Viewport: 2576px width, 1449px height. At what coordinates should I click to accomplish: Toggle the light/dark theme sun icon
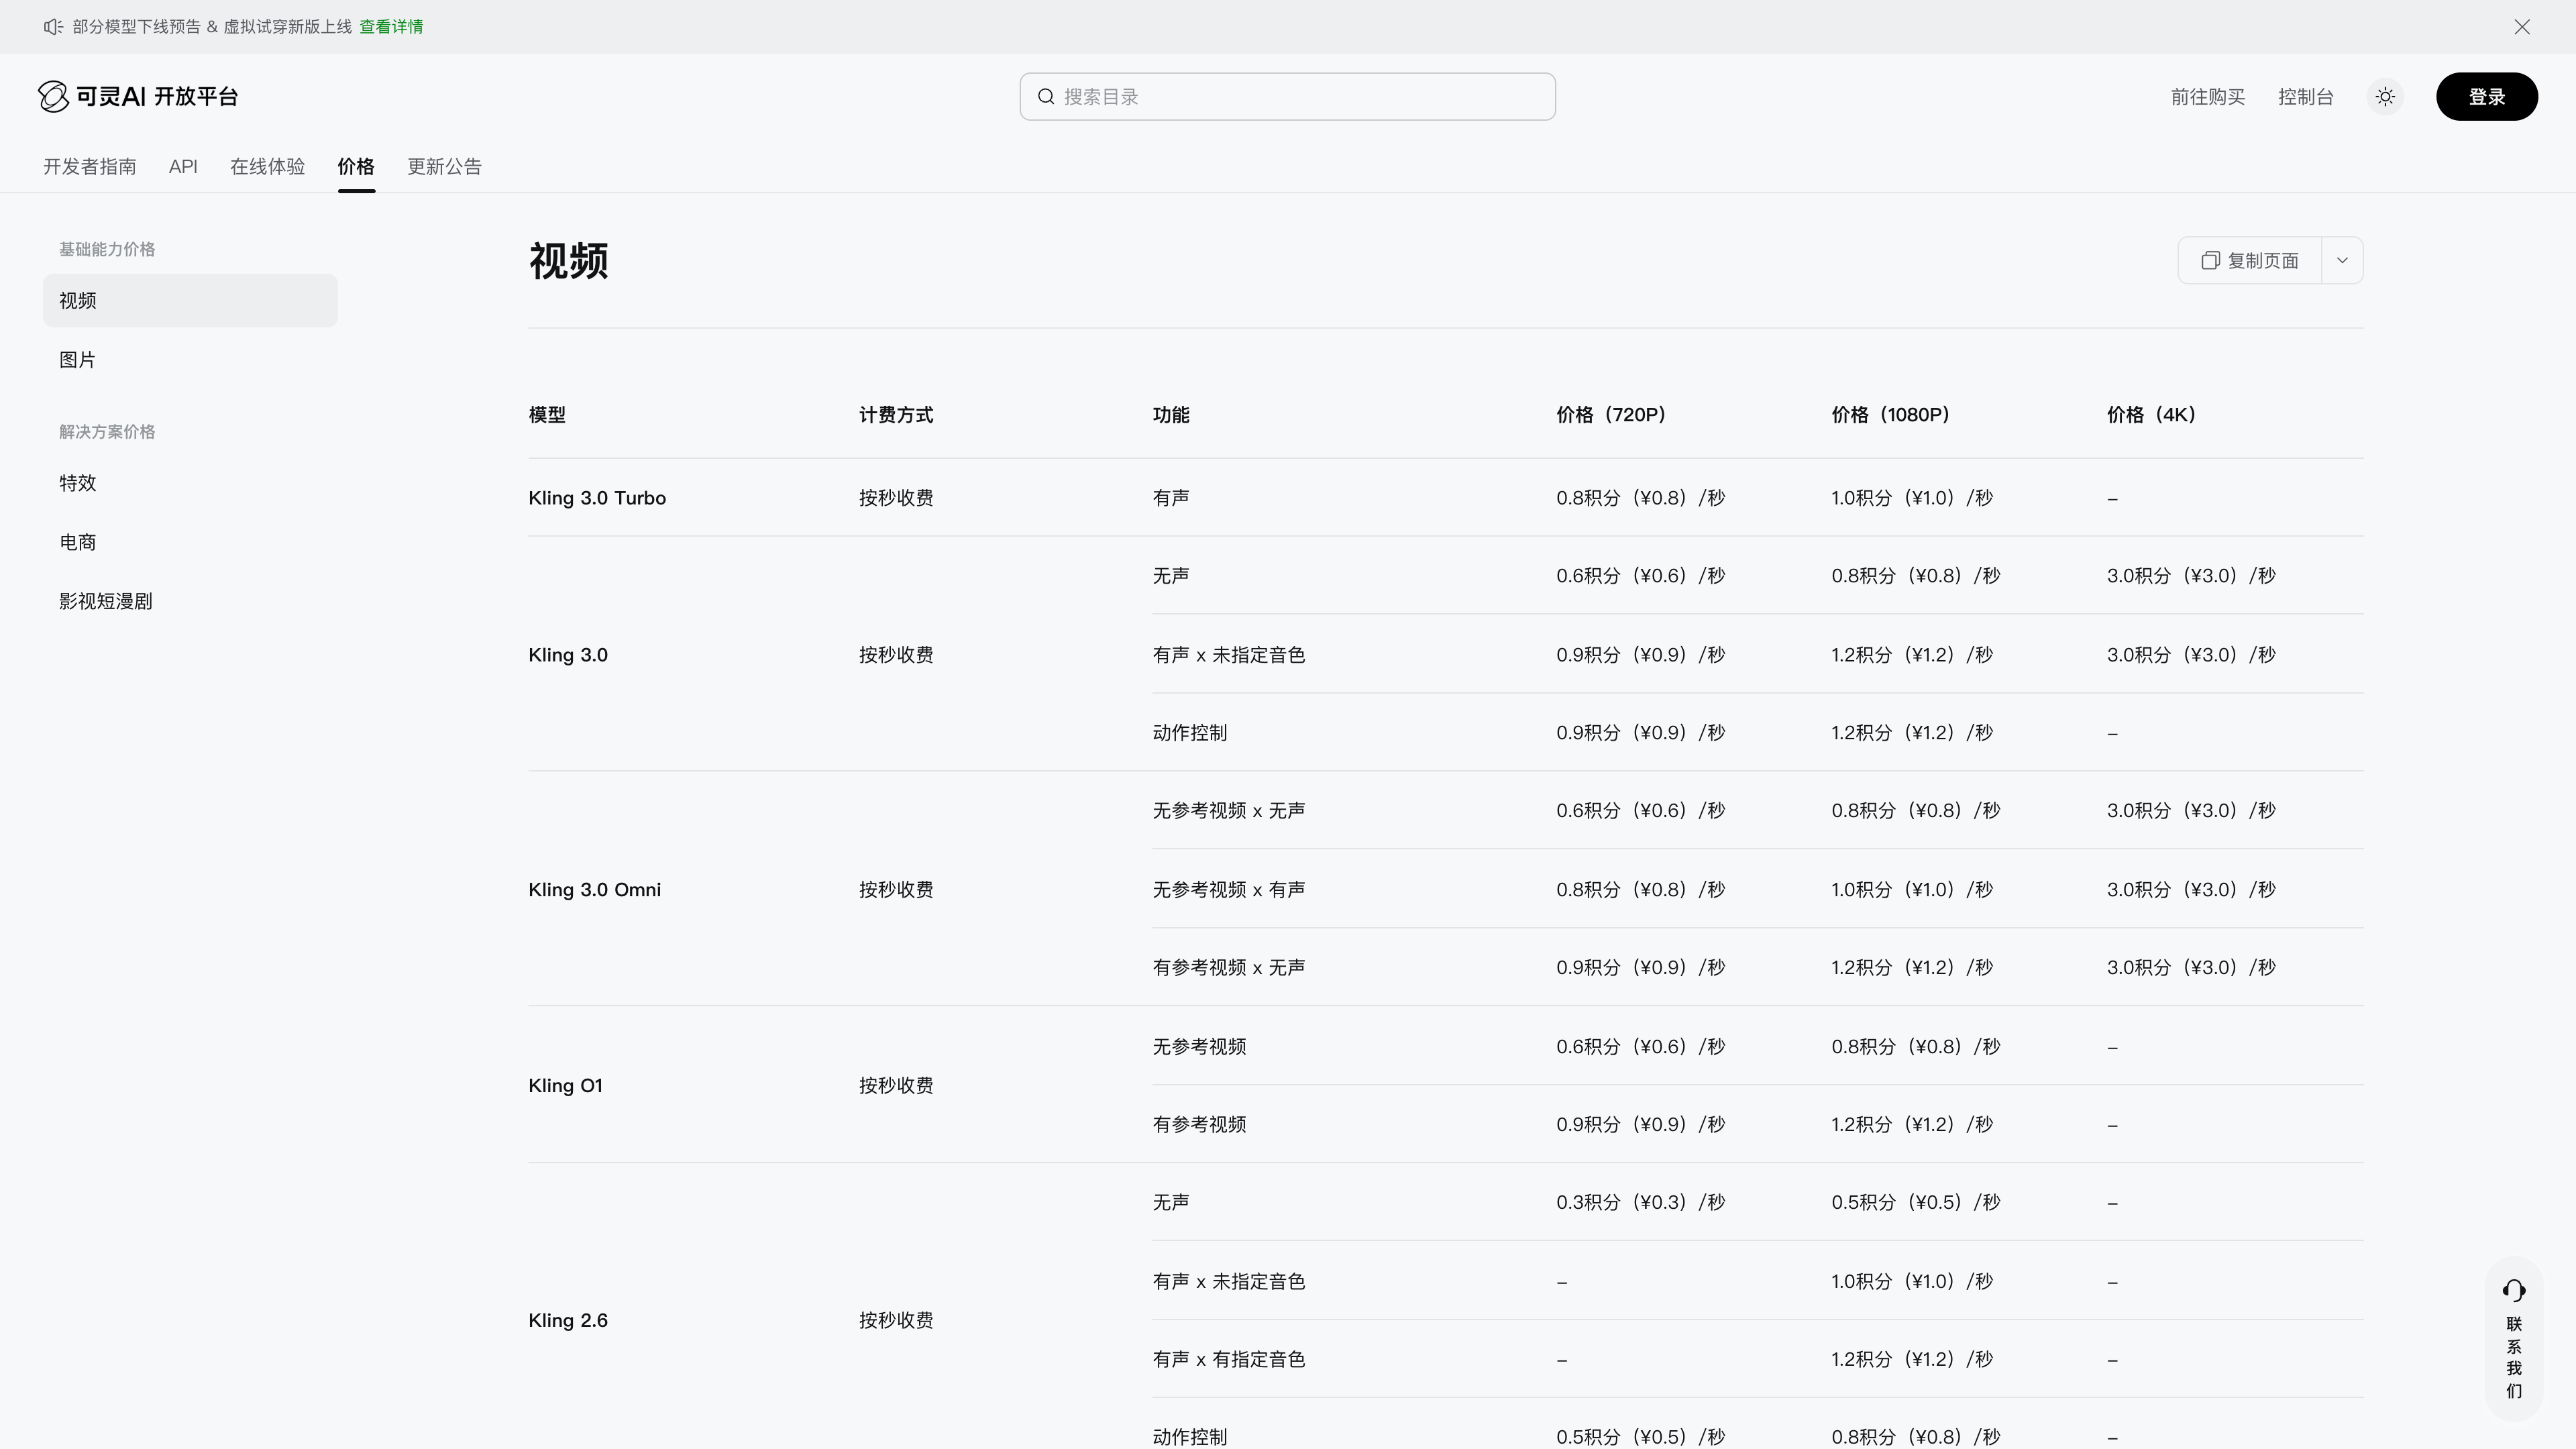pyautogui.click(x=2385, y=97)
